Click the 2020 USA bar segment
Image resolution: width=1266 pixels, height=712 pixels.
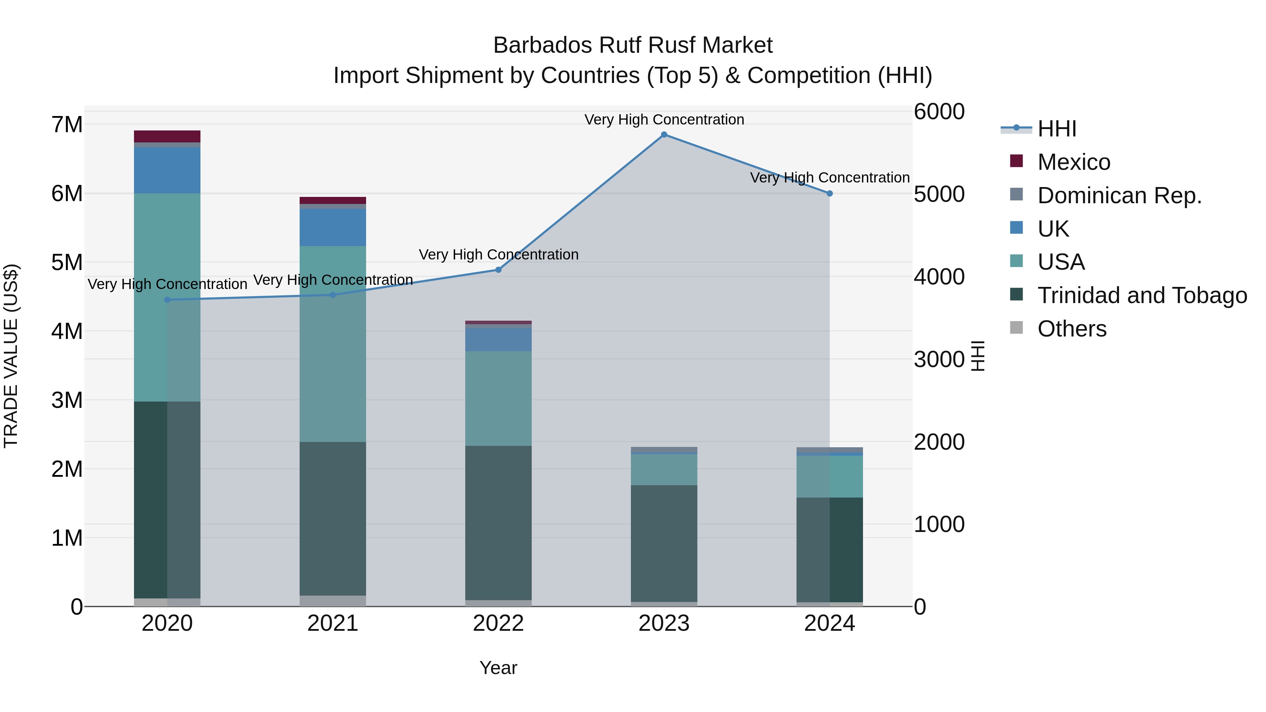click(167, 298)
